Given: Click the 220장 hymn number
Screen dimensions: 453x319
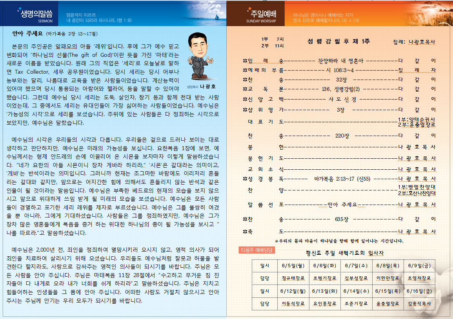Looking at the screenshot, I should [342, 136].
